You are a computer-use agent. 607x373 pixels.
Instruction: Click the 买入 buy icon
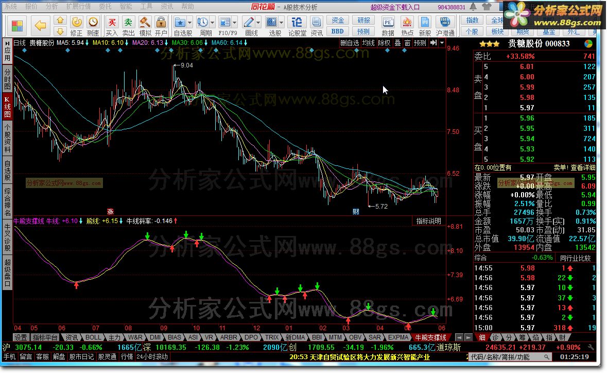tap(112, 26)
